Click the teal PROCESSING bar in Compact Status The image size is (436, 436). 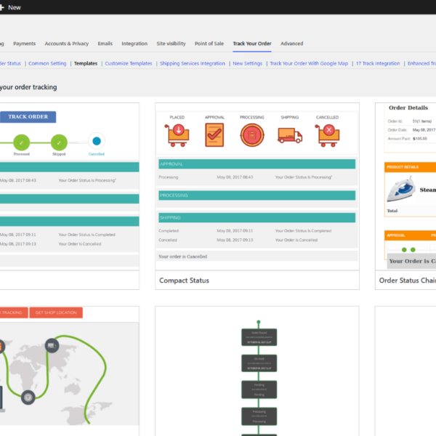(x=257, y=195)
